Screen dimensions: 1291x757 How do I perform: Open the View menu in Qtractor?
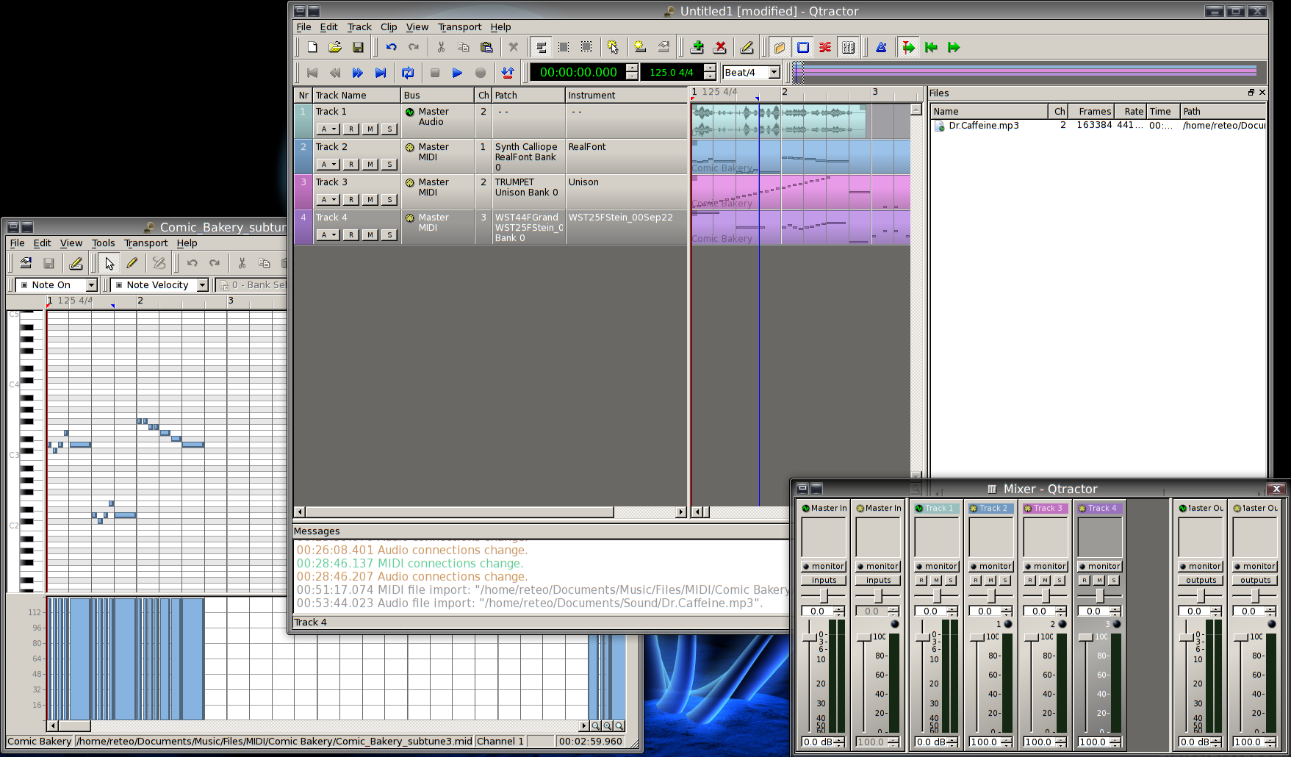(417, 27)
